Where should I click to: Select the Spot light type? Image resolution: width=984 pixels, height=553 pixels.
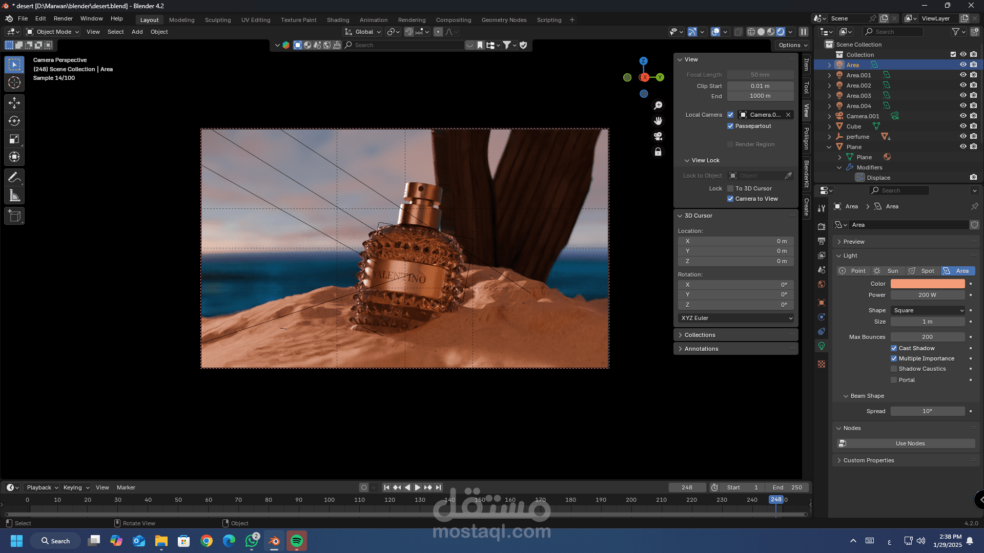click(x=922, y=271)
